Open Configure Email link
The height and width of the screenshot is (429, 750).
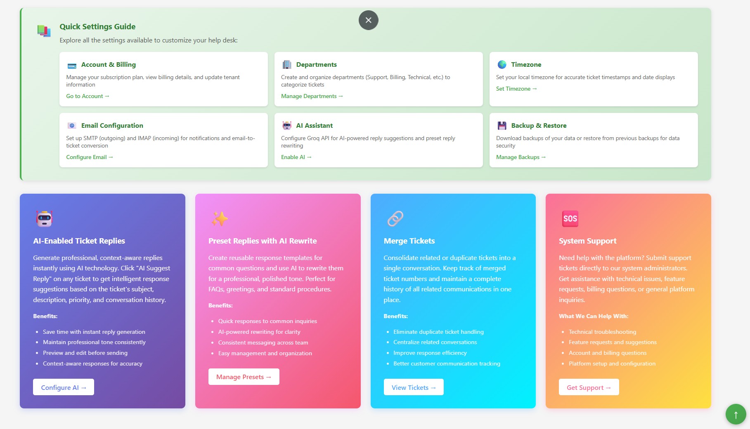tap(90, 157)
